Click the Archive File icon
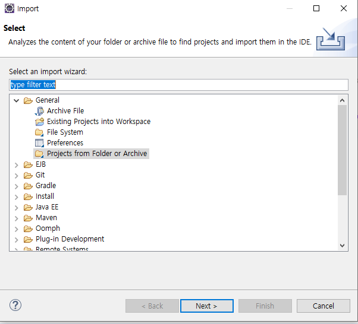Screen dimensions: 358x324 (39, 111)
